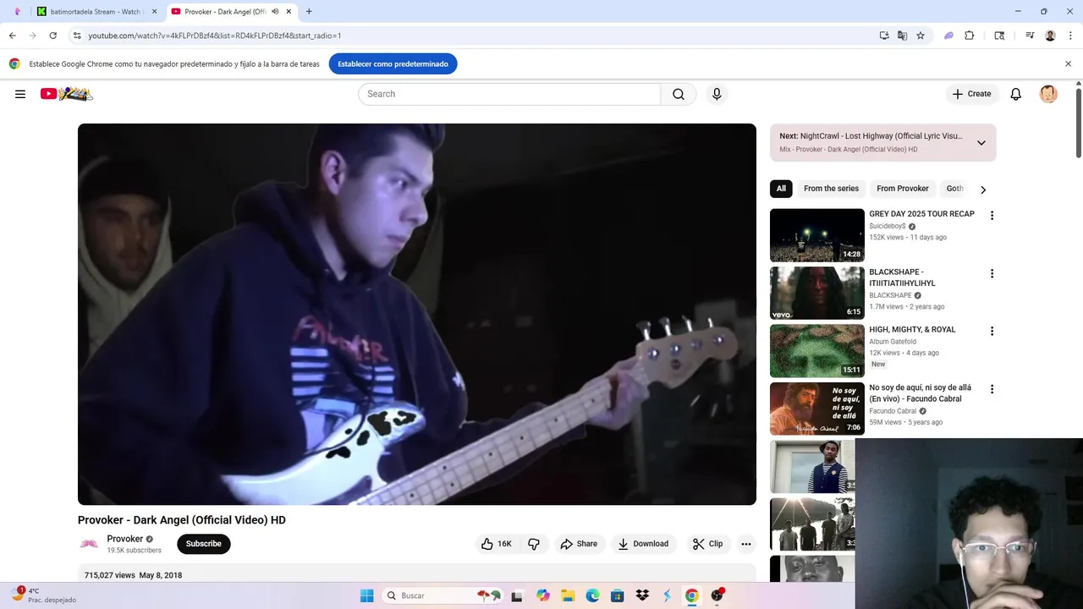The height and width of the screenshot is (609, 1083).
Task: Open the No soy de aquí title link
Action: click(921, 393)
